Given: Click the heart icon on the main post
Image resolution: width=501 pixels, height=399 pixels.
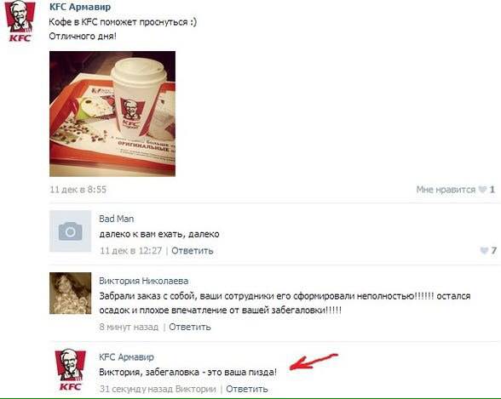Looking at the screenshot, I should (482, 190).
